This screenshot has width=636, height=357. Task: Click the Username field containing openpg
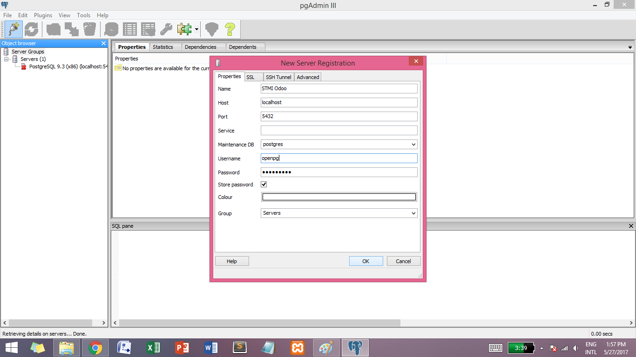tap(339, 158)
